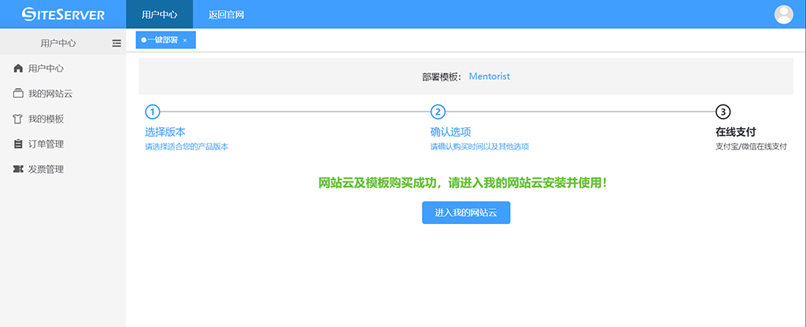This screenshot has width=806, height=327.
Task: Click step 3 circle 在线支付
Action: pyautogui.click(x=723, y=112)
